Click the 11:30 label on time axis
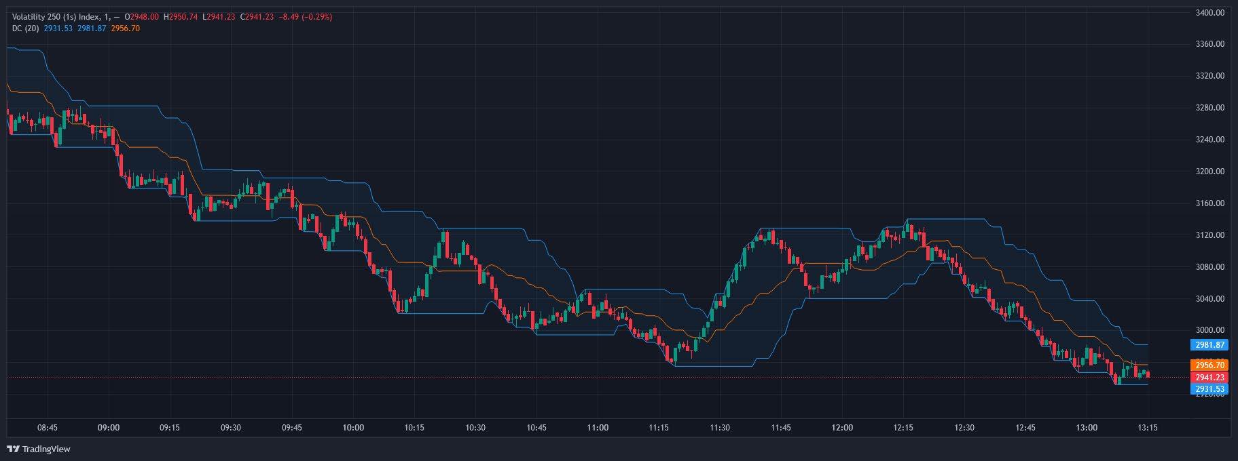Viewport: 1238px width, 461px height. [720, 428]
